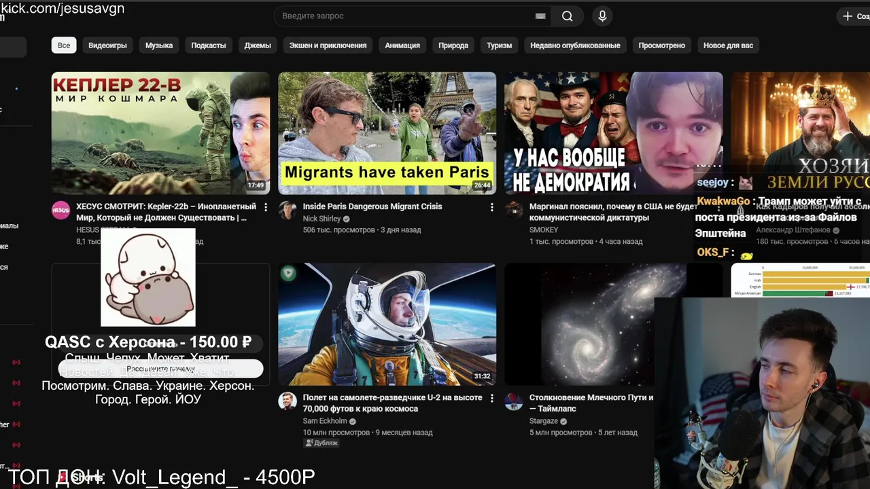Open Stargaze channel avatar
Screen dimensions: 870x489
click(x=514, y=401)
